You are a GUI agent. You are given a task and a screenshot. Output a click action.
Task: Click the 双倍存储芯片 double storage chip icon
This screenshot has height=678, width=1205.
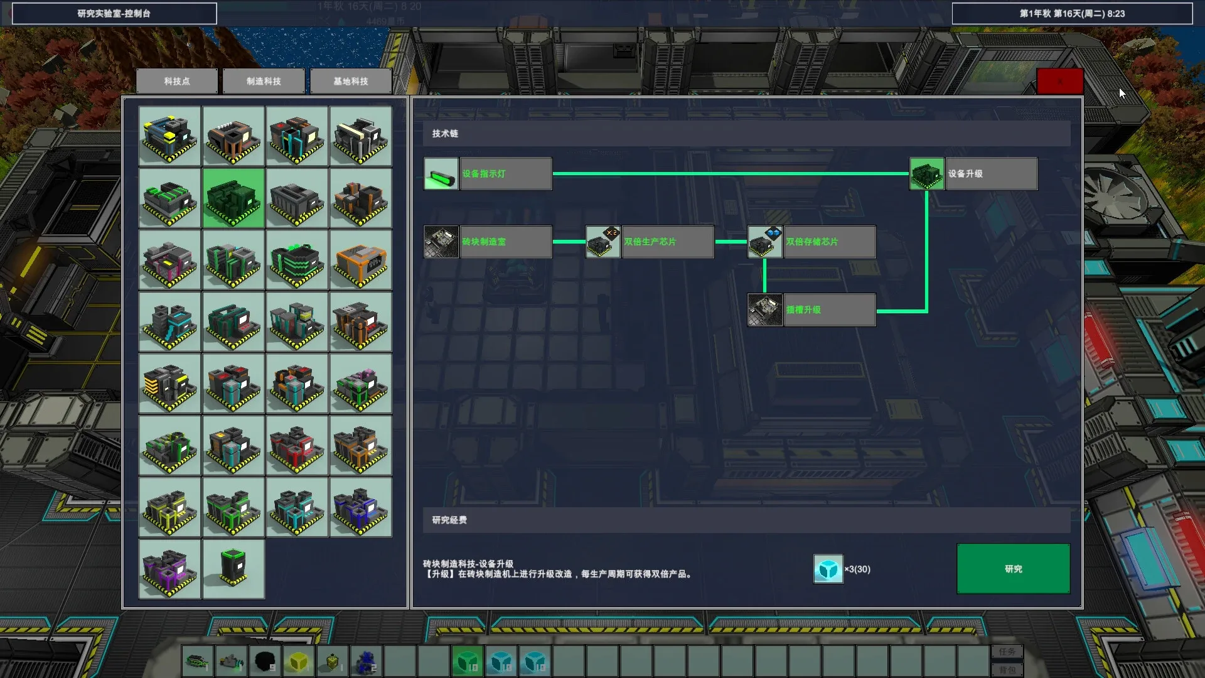[x=764, y=242]
